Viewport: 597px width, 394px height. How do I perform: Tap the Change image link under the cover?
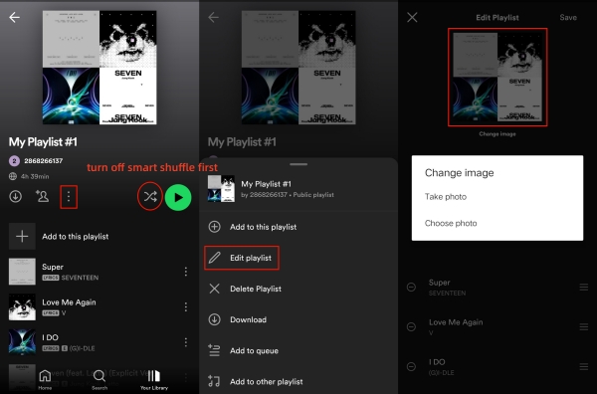[x=497, y=134]
